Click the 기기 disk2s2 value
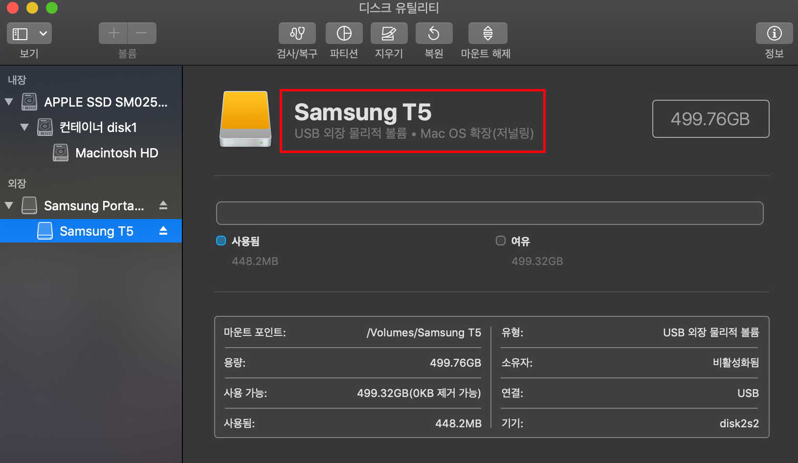798x463 pixels. pyautogui.click(x=739, y=423)
